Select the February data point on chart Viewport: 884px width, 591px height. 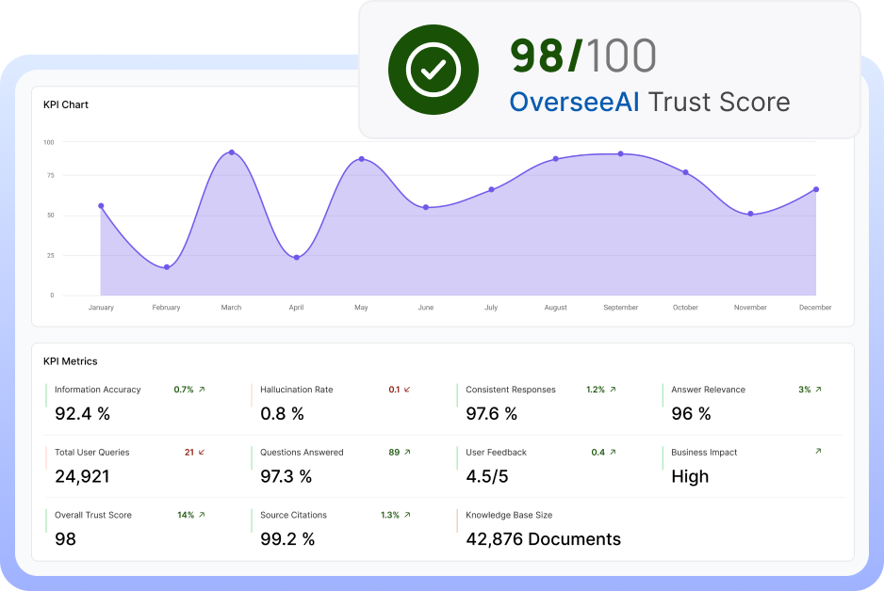coord(167,267)
